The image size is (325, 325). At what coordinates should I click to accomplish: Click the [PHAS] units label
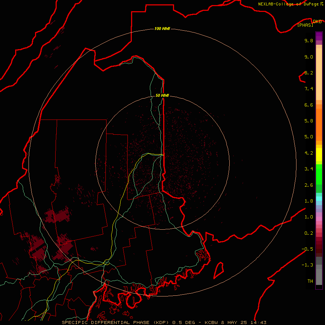pos(305,25)
